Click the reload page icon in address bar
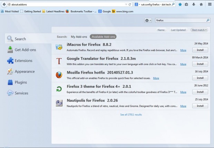Screen dimensions: 214x148 tap(130, 4)
